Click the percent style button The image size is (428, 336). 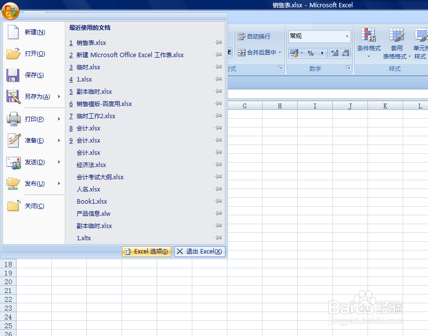(310, 53)
